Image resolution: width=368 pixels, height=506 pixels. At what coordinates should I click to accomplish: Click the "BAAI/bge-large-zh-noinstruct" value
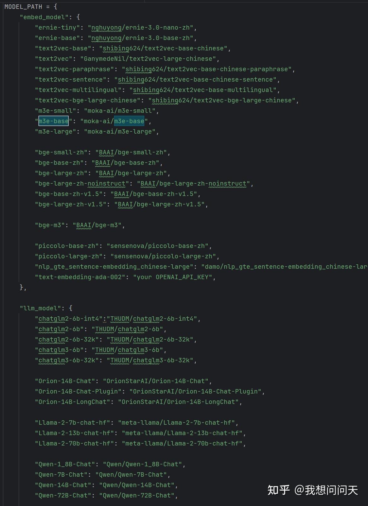193,183
